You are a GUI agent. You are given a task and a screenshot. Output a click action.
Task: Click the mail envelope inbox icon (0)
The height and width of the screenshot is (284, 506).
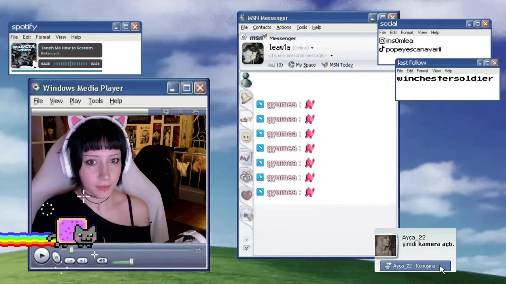pos(272,65)
